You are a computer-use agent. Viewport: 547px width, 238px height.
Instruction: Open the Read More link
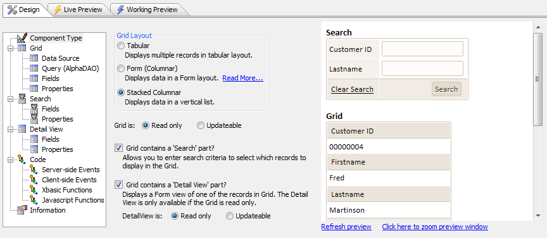[243, 78]
